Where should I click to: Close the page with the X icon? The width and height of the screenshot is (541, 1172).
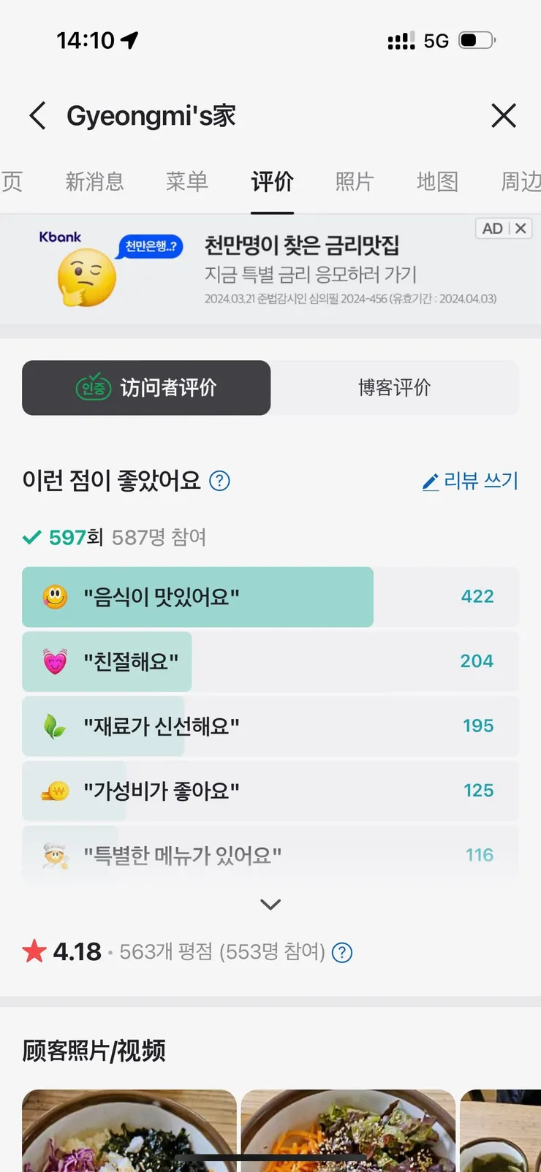pyautogui.click(x=504, y=115)
